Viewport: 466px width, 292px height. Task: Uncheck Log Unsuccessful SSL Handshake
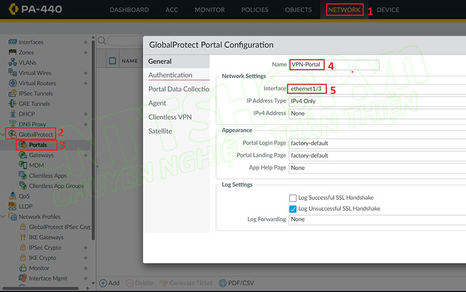(293, 209)
